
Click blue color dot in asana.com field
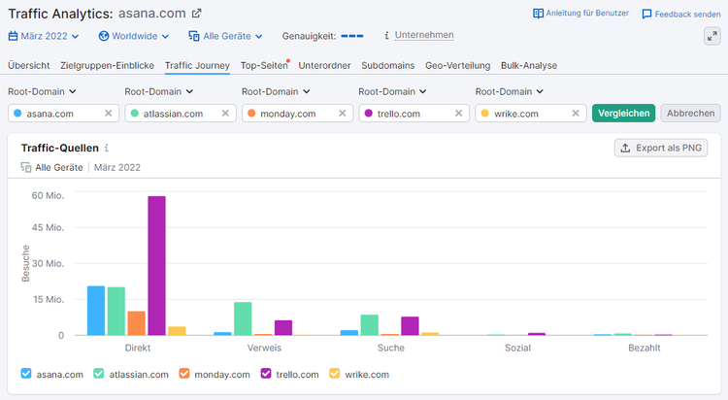17,114
